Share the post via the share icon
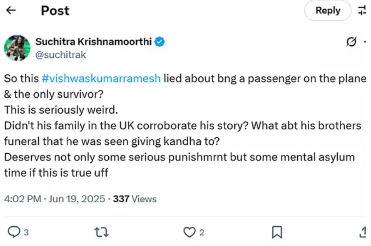This screenshot has width=371, height=246. point(363,233)
